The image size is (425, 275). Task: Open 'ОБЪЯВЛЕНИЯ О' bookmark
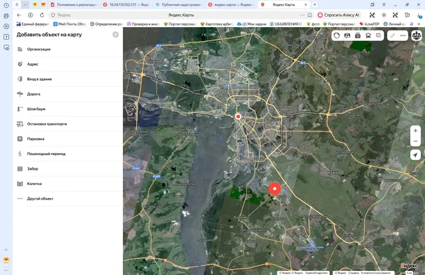[286, 24]
